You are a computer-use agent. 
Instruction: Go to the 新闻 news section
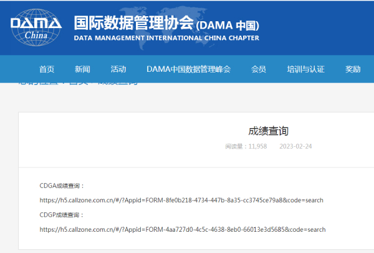tap(82, 69)
